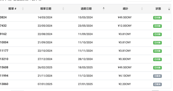Click 已付款 badge for invoice 15608
The height and width of the screenshot is (91, 173).
[157, 68]
